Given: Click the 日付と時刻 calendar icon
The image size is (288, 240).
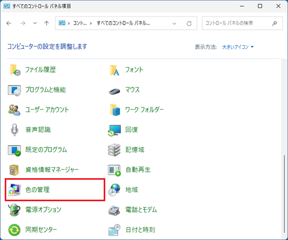Looking at the screenshot, I should (114, 230).
